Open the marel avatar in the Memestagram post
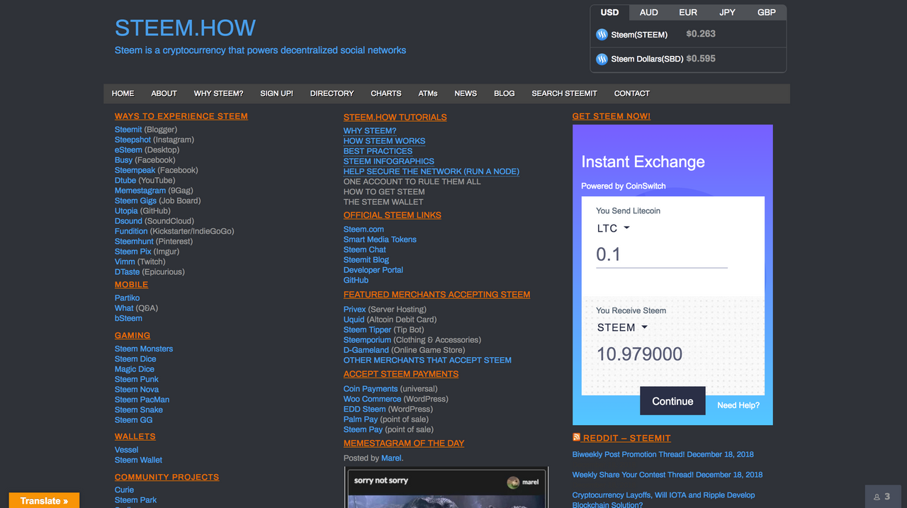 514,482
